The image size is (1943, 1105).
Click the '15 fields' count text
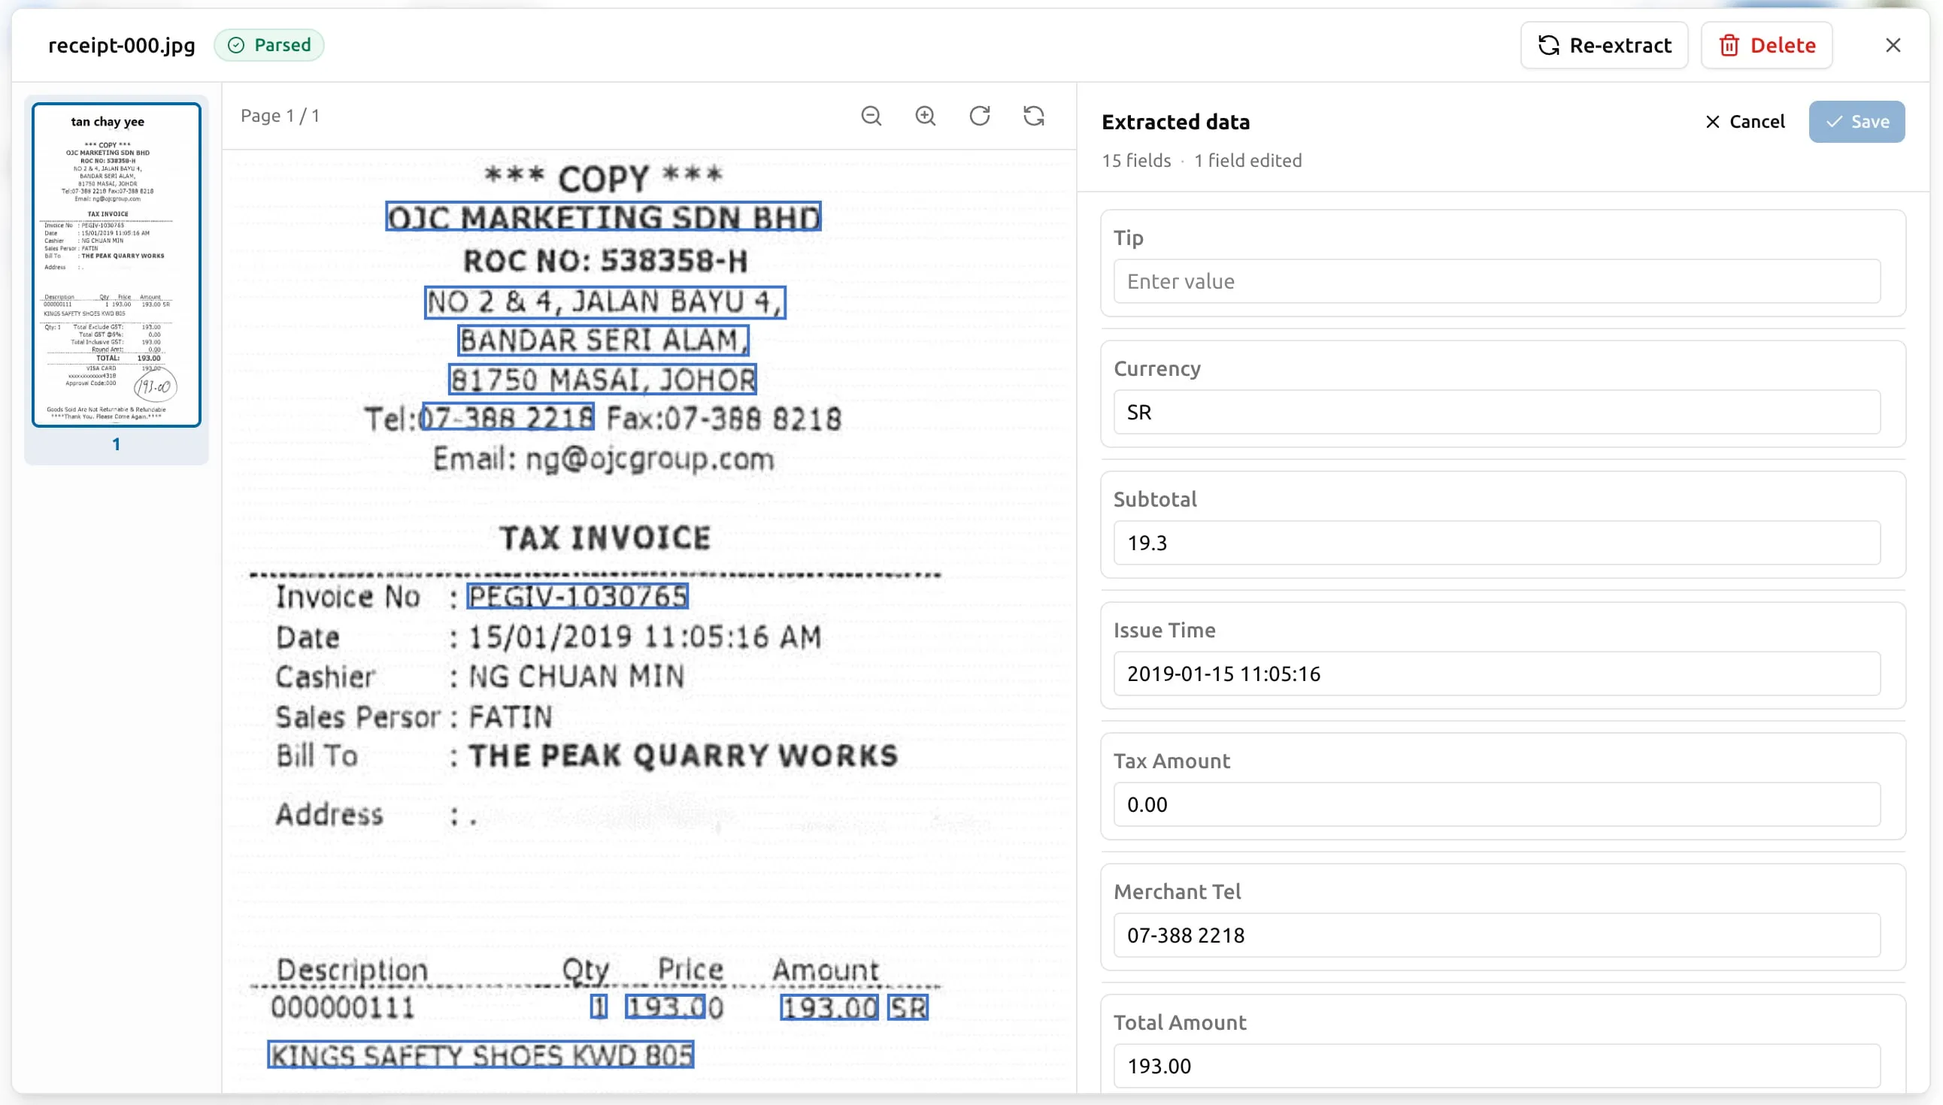click(x=1136, y=161)
